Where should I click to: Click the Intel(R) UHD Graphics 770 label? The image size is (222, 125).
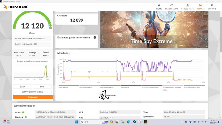(x=32, y=44)
